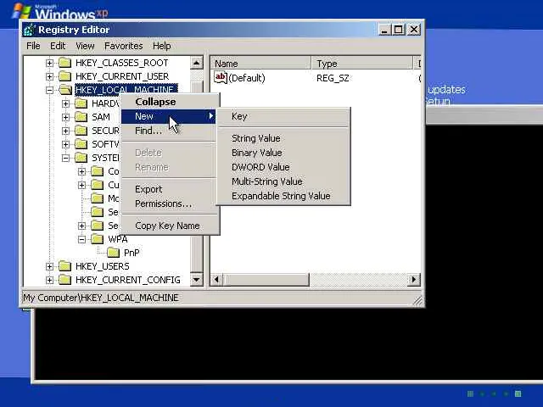This screenshot has width=543, height=407.
Task: Expand the SAM subkey
Action: (65, 117)
